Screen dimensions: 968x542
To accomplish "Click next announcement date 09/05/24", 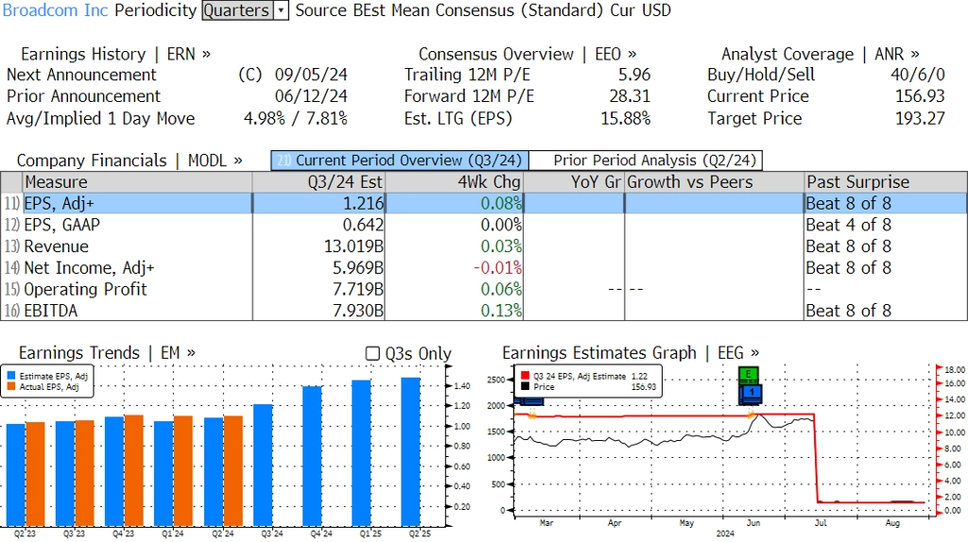I will [x=311, y=76].
